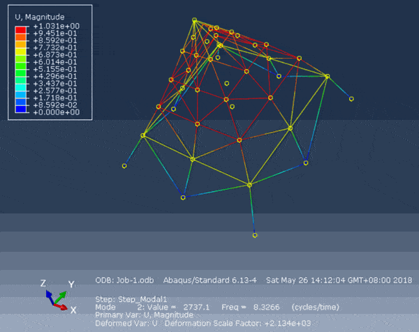Image resolution: width=419 pixels, height=332 pixels.
Task: Pick the far-left support node of the dome
Action: 124,166
